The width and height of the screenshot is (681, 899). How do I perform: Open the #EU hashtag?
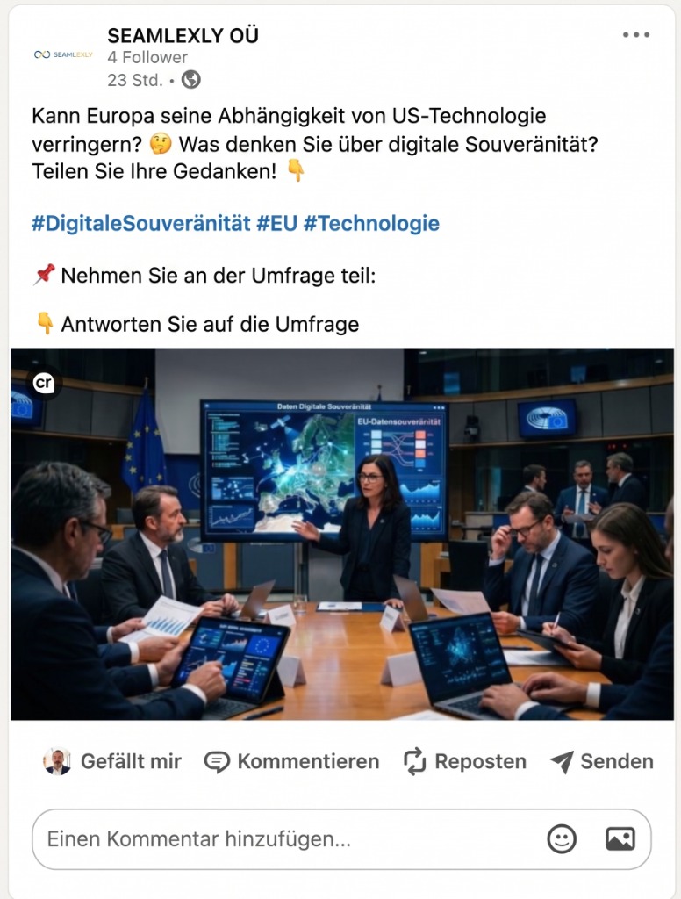point(276,223)
